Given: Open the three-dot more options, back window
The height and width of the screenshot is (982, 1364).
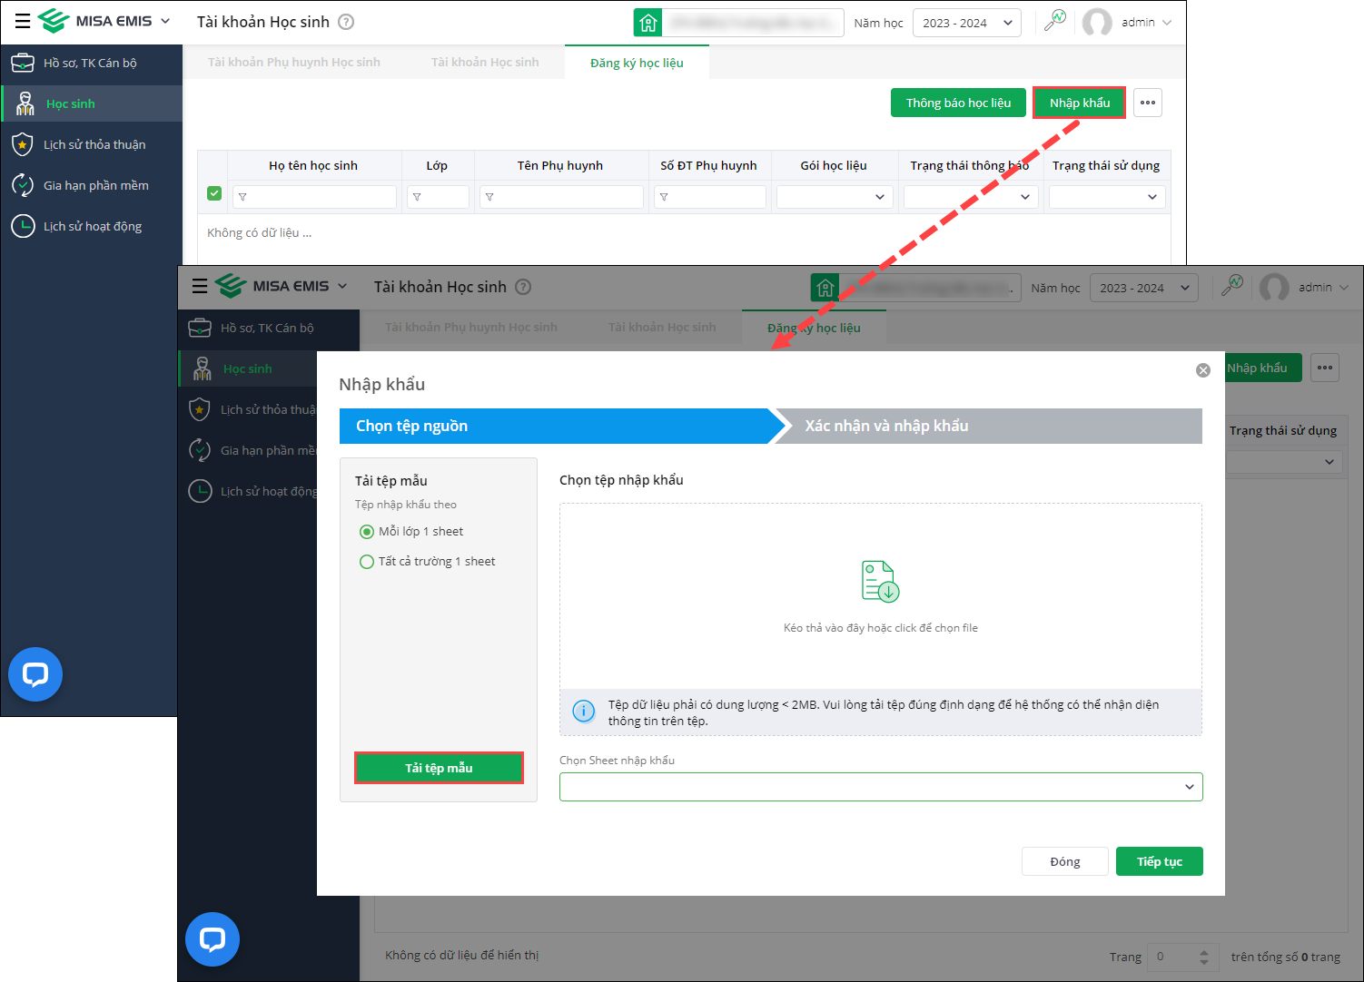Looking at the screenshot, I should pyautogui.click(x=1148, y=103).
